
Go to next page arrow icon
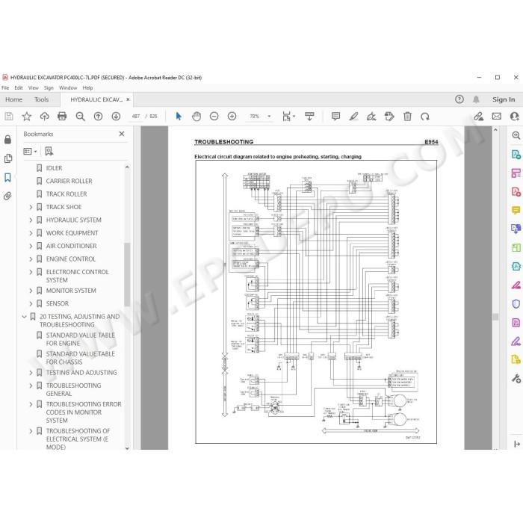[x=116, y=116]
